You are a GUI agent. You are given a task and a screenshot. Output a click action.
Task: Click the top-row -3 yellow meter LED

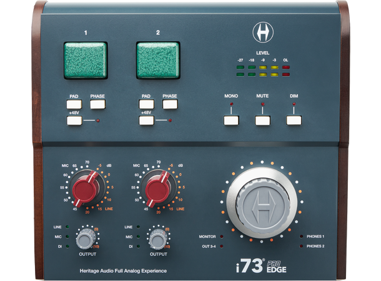[275, 67]
